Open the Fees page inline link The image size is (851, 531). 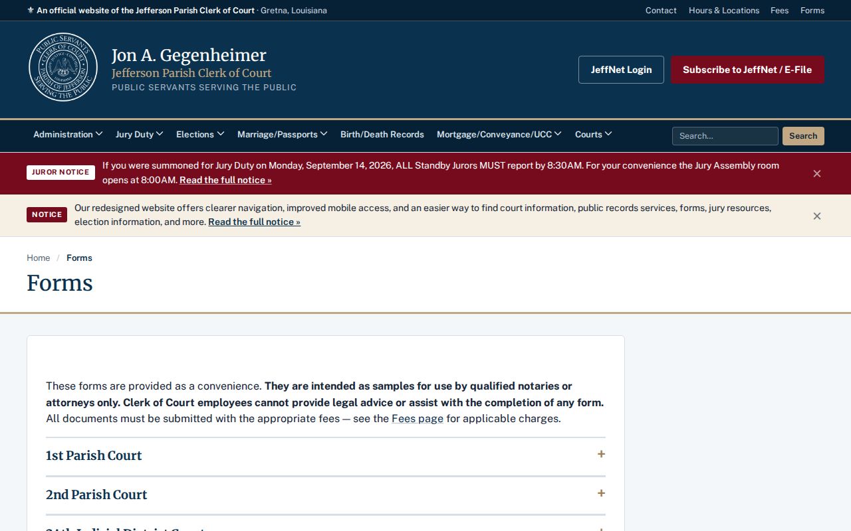click(x=418, y=418)
